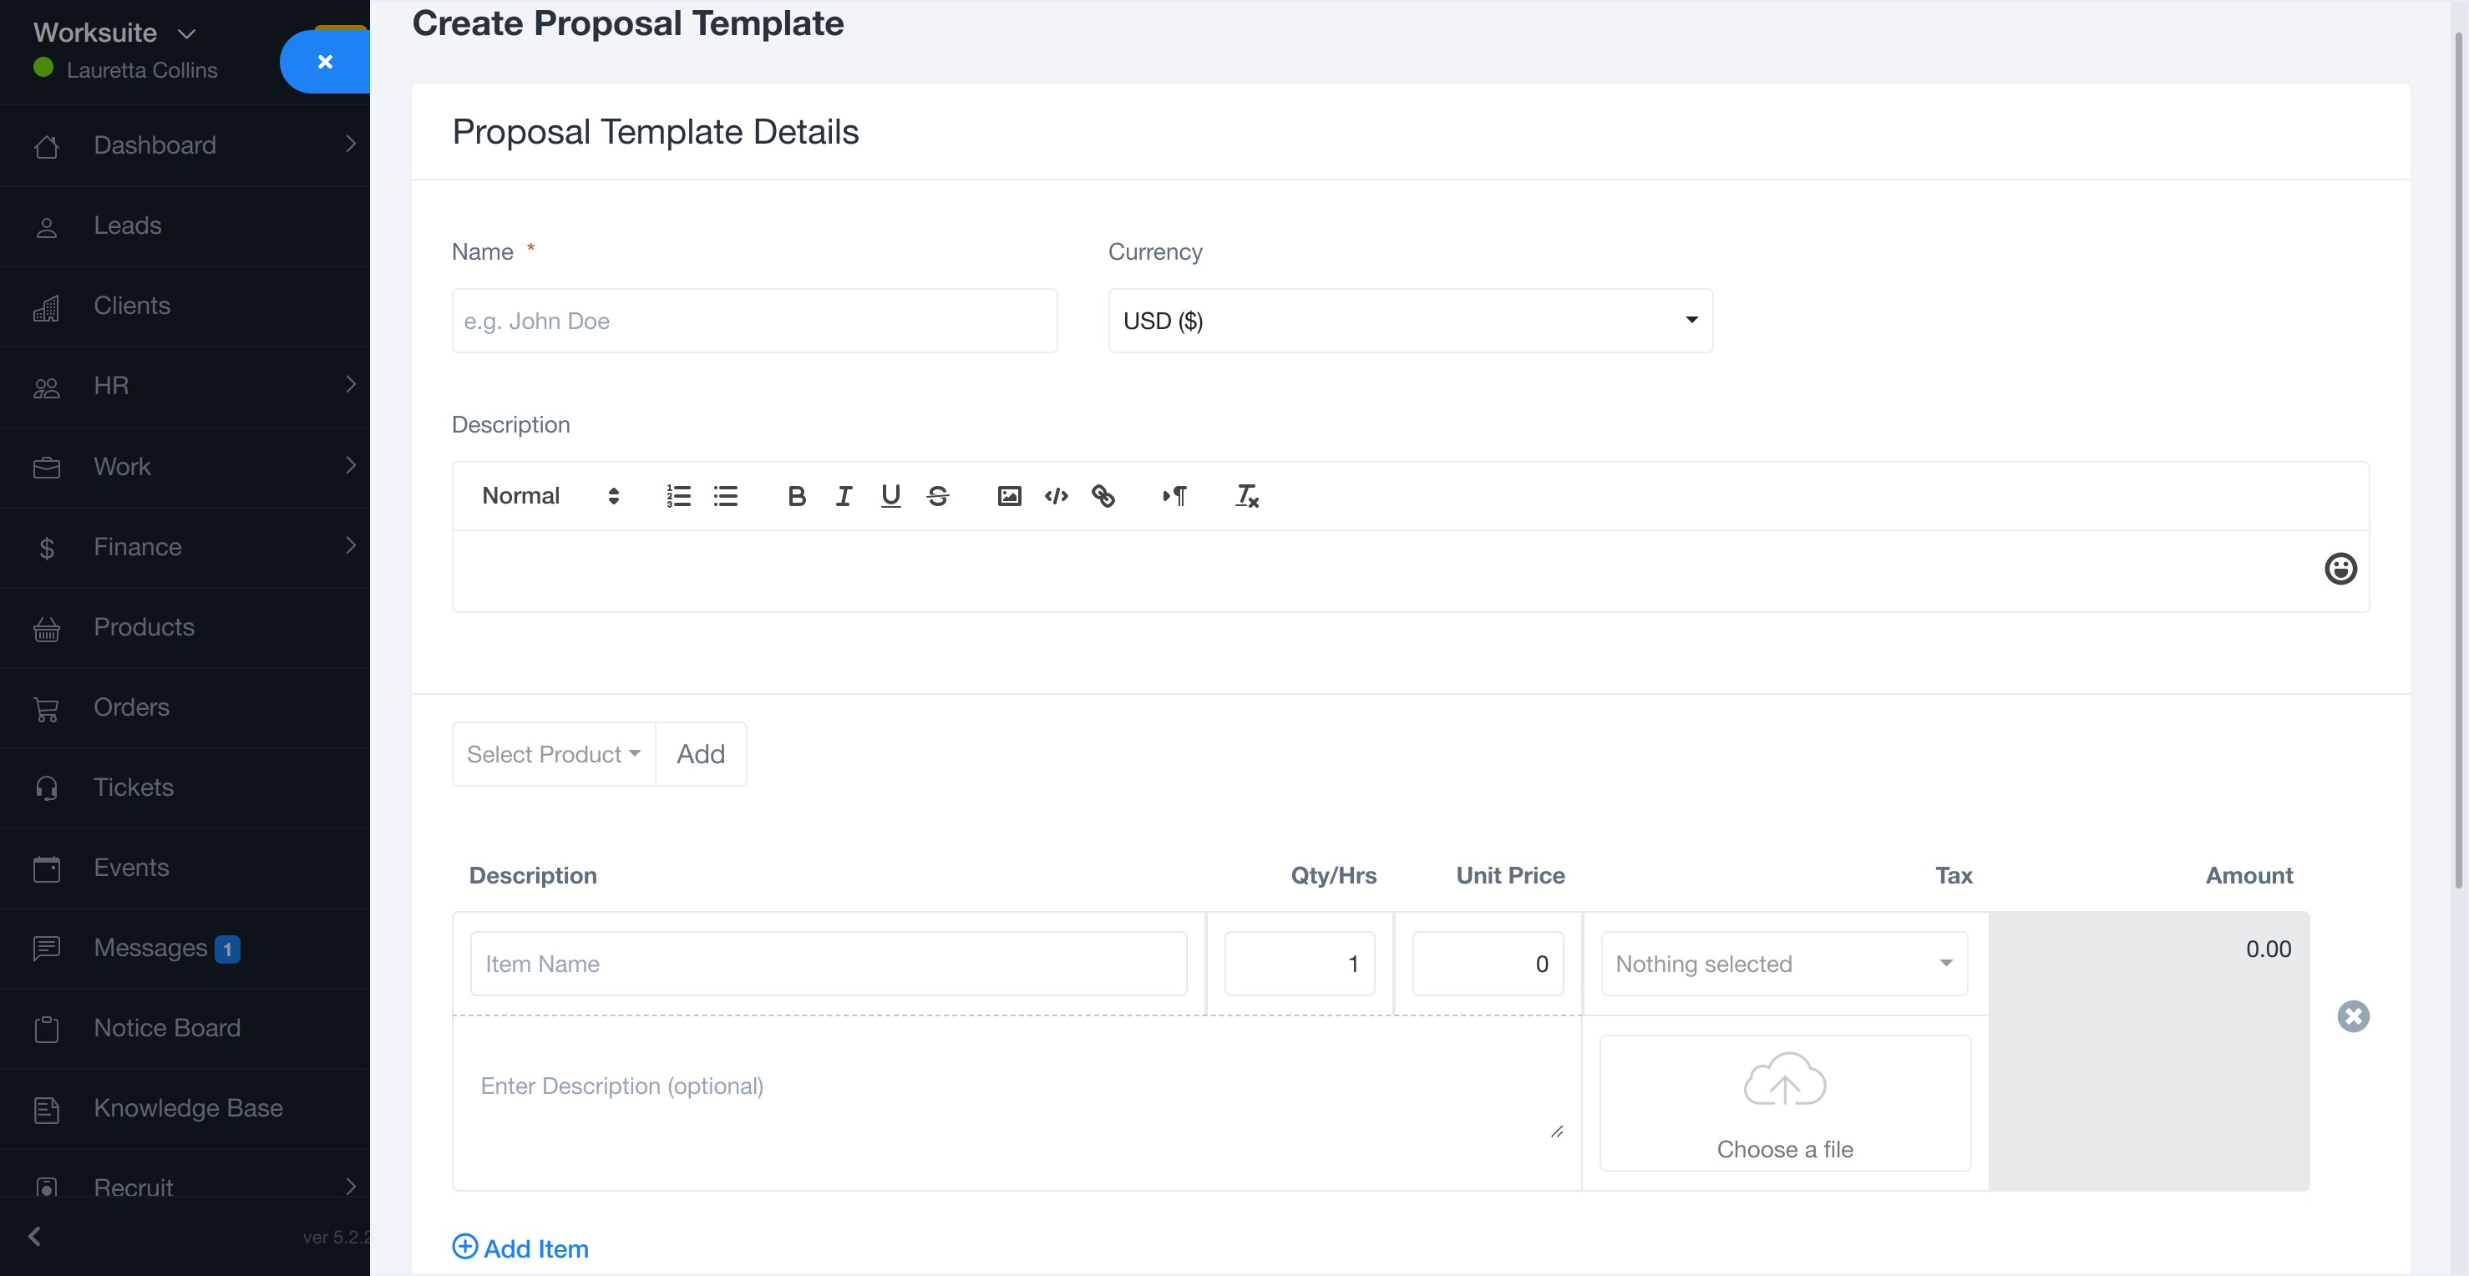Open the Tax Nothing selected dropdown
This screenshot has width=2469, height=1276.
pyautogui.click(x=1784, y=964)
